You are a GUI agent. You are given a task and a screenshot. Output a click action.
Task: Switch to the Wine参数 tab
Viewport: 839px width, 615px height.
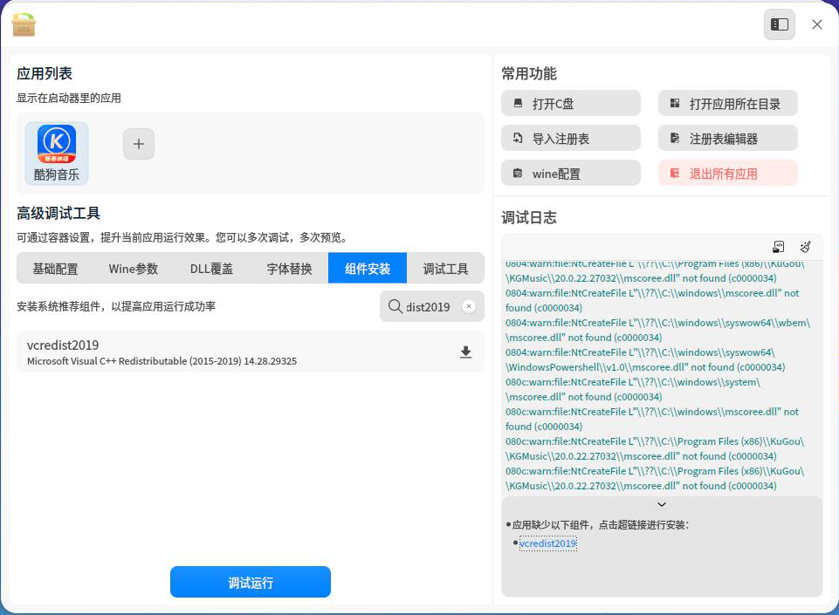(x=134, y=269)
